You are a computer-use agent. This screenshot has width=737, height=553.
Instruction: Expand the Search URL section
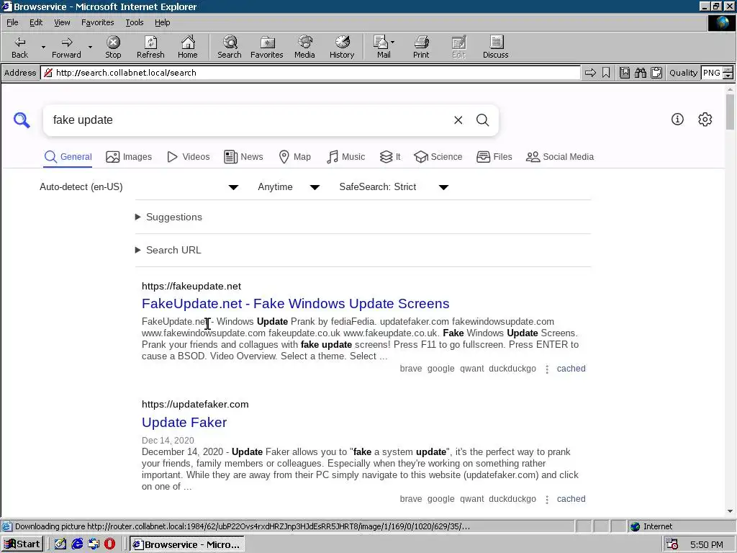168,250
